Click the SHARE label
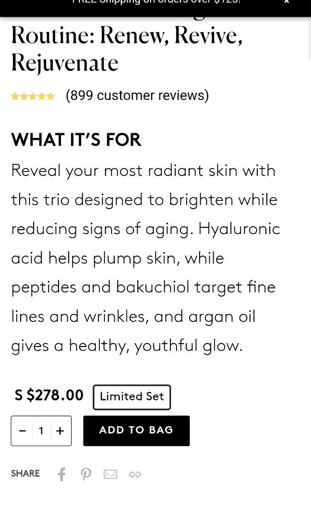 click(25, 474)
